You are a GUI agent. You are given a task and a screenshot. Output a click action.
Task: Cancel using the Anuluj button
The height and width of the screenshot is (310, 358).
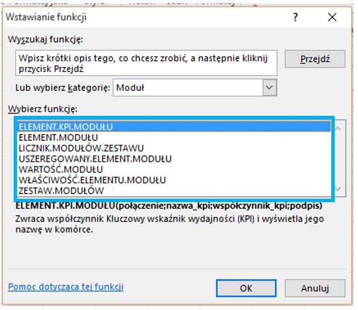coord(315,288)
